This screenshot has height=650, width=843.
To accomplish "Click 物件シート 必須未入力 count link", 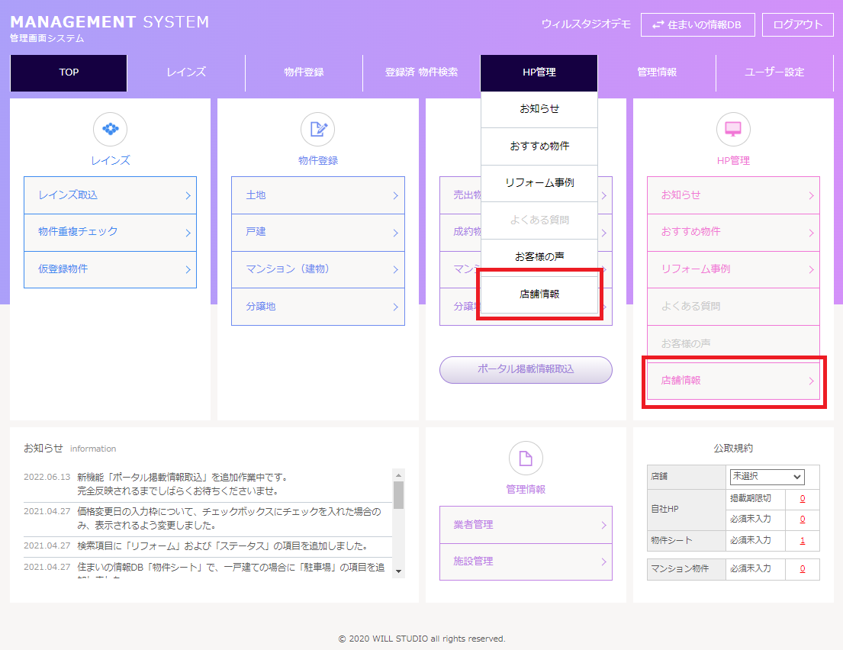I will pos(802,541).
